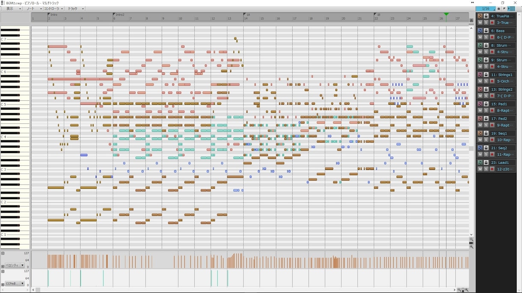Toggle note display for Pad1 track
The height and width of the screenshot is (293, 522).
point(480,104)
